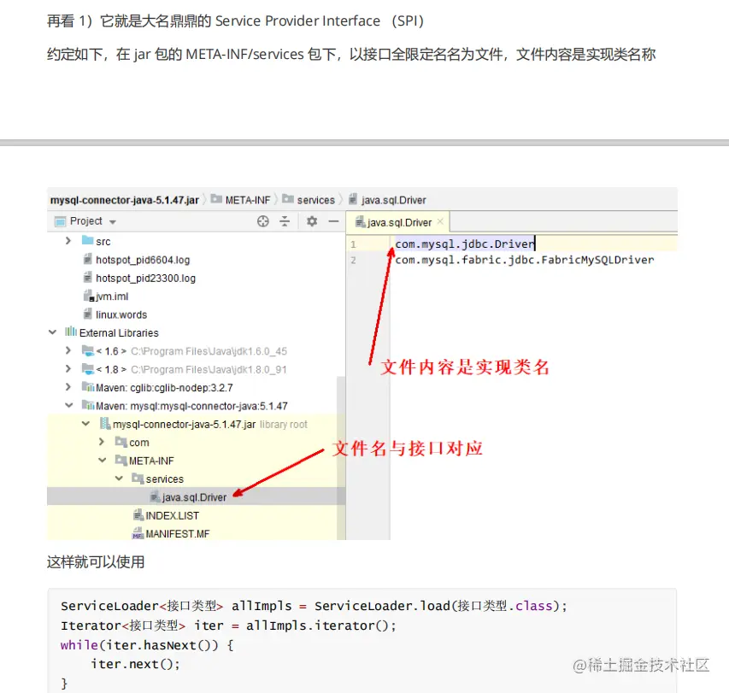Click the Maven cglib-nodep library icon
The width and height of the screenshot is (729, 693).
pyautogui.click(x=87, y=387)
